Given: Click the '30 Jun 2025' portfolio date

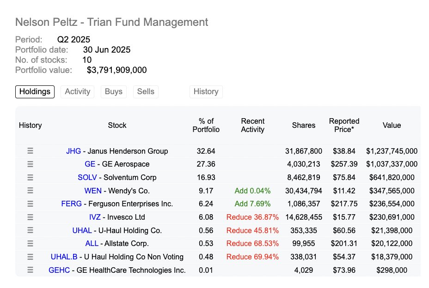Looking at the screenshot, I should click(107, 50).
